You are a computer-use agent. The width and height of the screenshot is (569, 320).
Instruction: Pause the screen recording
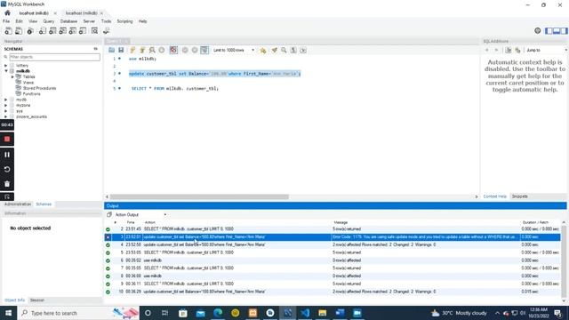(7, 155)
